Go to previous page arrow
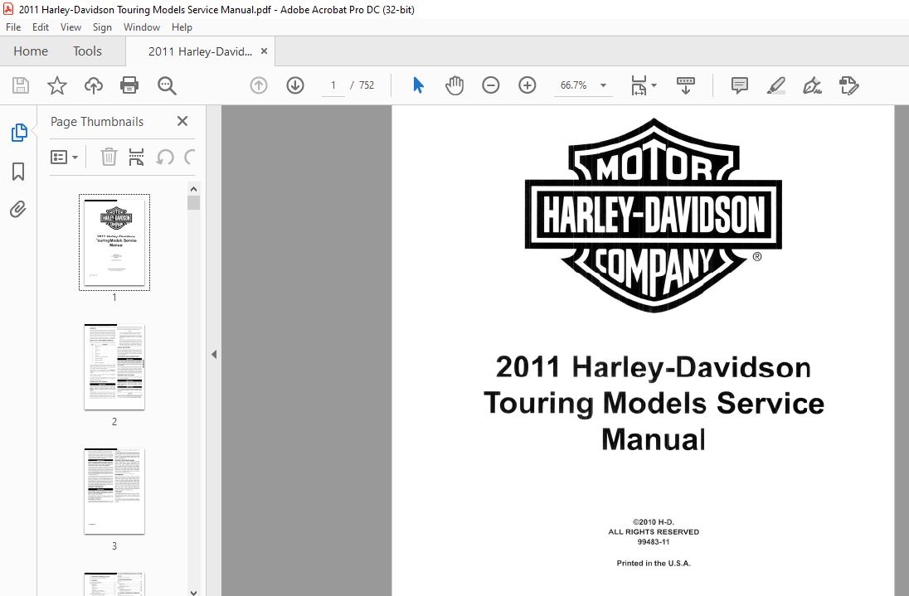909x596 pixels. [259, 85]
